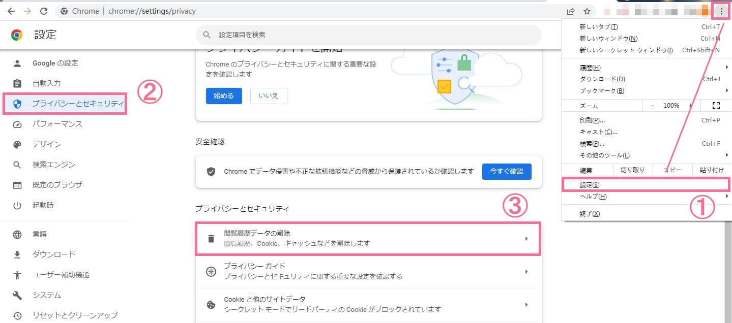Click the clipboard icon for 自動入力

coord(17,83)
